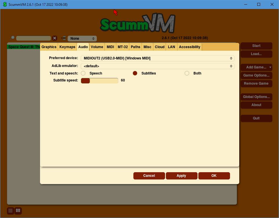Open the MIDI tab
The width and height of the screenshot is (279, 218).
tap(110, 47)
